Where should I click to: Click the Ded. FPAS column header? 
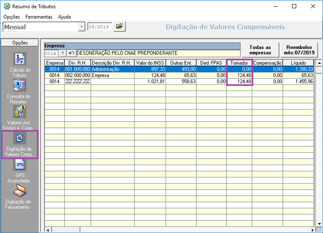point(211,63)
